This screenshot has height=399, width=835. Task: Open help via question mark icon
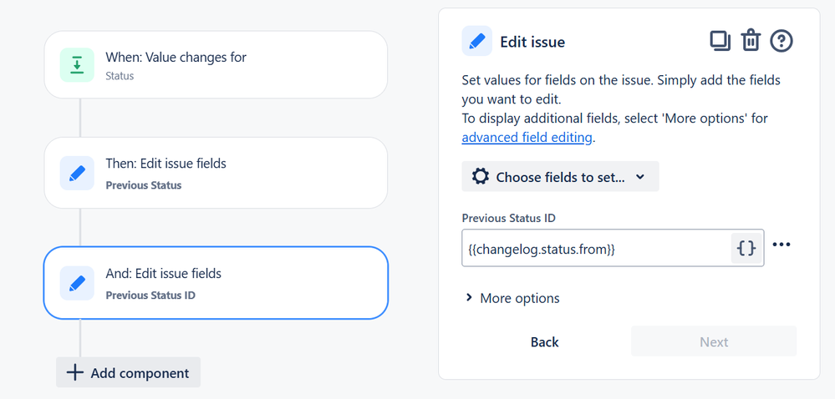point(782,40)
